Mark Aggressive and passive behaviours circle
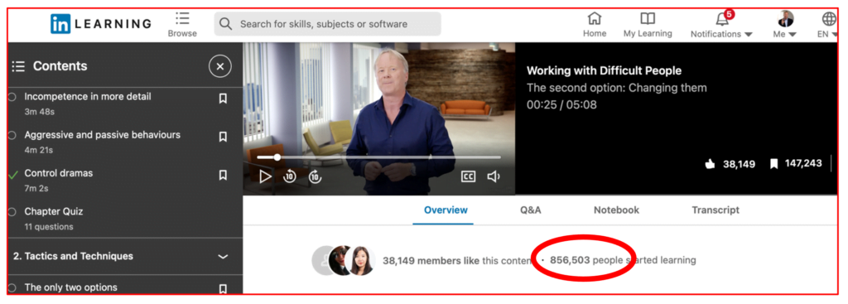The width and height of the screenshot is (848, 304). 12,135
